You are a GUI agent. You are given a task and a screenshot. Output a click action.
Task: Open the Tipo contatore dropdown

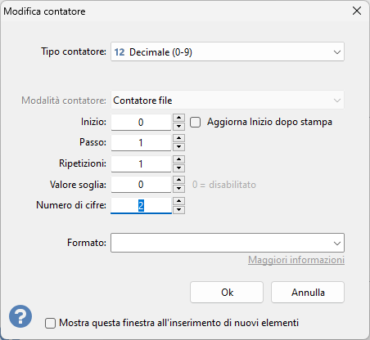point(228,51)
